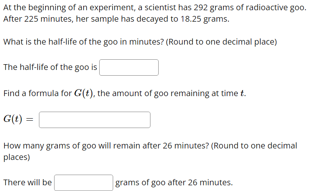This screenshot has width=321, height=191.
Task: Click the 'G(t) =' label before formula box
Action: [x=18, y=119]
